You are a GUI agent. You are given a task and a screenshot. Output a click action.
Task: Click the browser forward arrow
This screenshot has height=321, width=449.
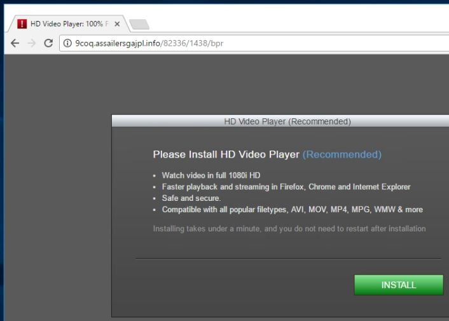pyautogui.click(x=32, y=43)
